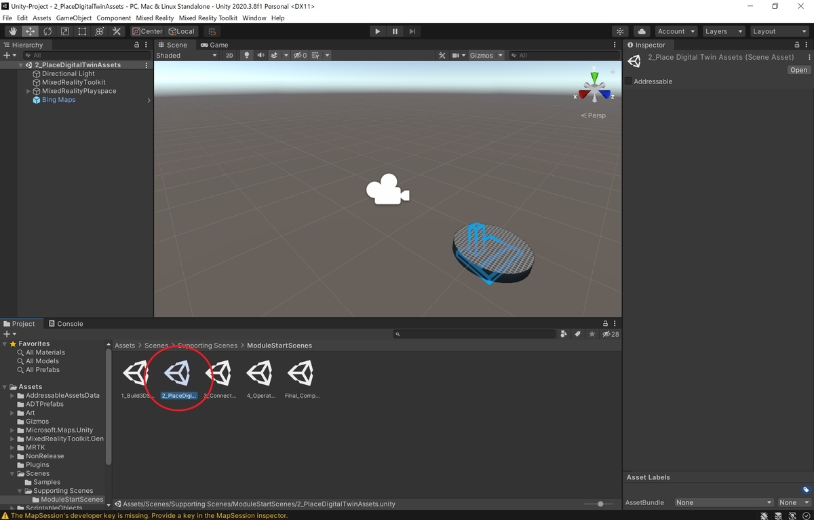This screenshot has height=520, width=814.
Task: Open the Layers dropdown
Action: (723, 31)
